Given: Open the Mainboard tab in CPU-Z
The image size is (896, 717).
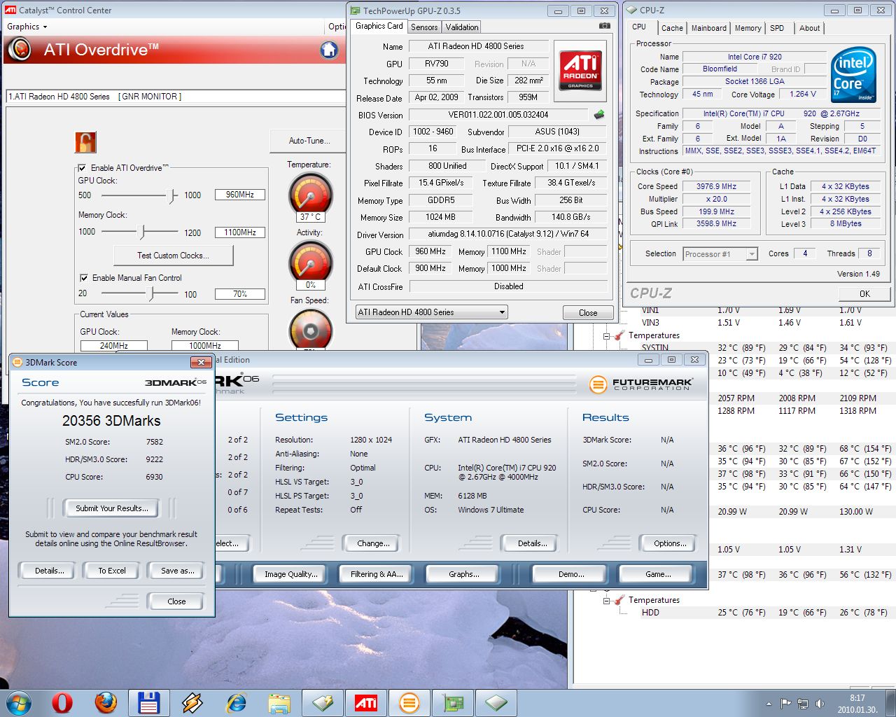Looking at the screenshot, I should click(709, 28).
